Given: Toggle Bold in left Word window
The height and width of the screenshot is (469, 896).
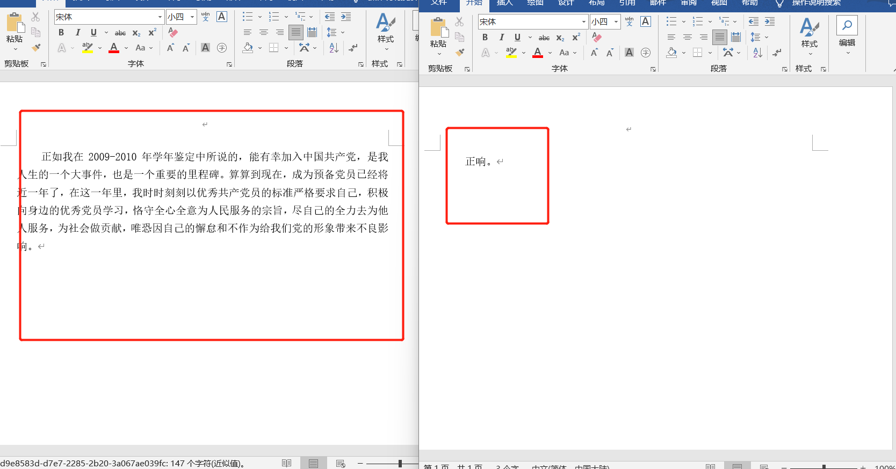Looking at the screenshot, I should tap(61, 32).
